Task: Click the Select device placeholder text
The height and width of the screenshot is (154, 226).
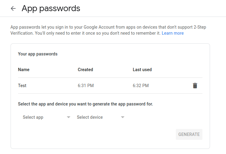Action: pyautogui.click(x=90, y=117)
